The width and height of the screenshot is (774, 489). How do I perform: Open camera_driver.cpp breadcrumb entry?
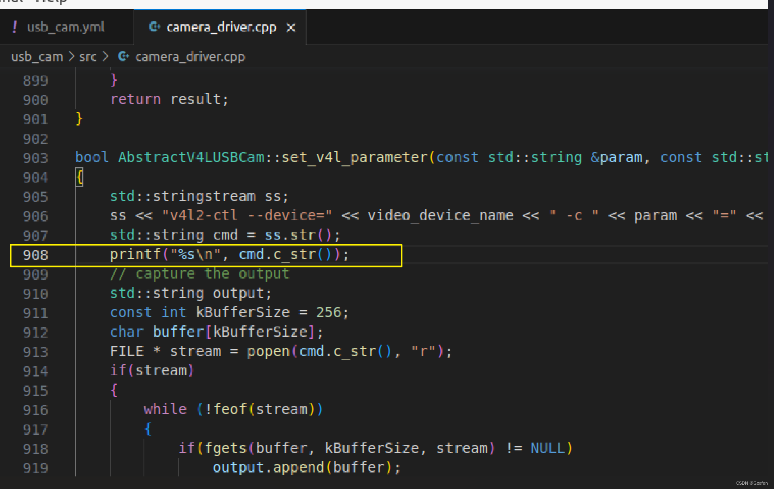[190, 57]
